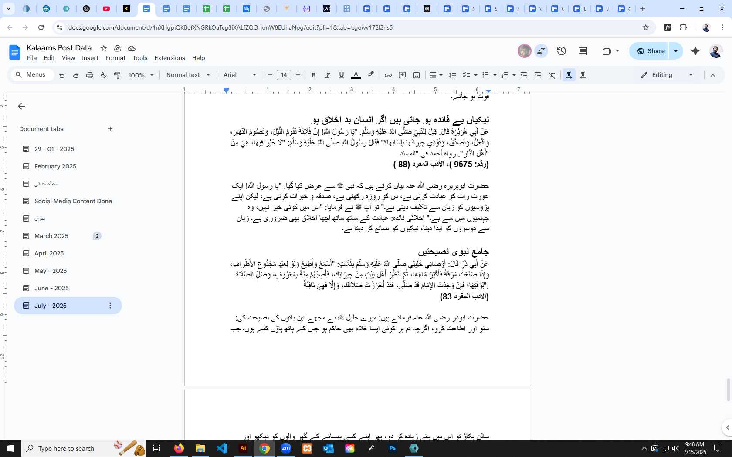Click the Windows Start button
Viewport: 732px width, 457px height.
click(x=10, y=448)
